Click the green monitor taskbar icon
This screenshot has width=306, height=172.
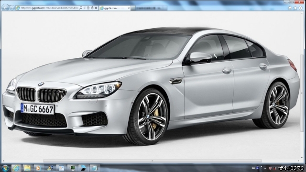tap(72, 168)
